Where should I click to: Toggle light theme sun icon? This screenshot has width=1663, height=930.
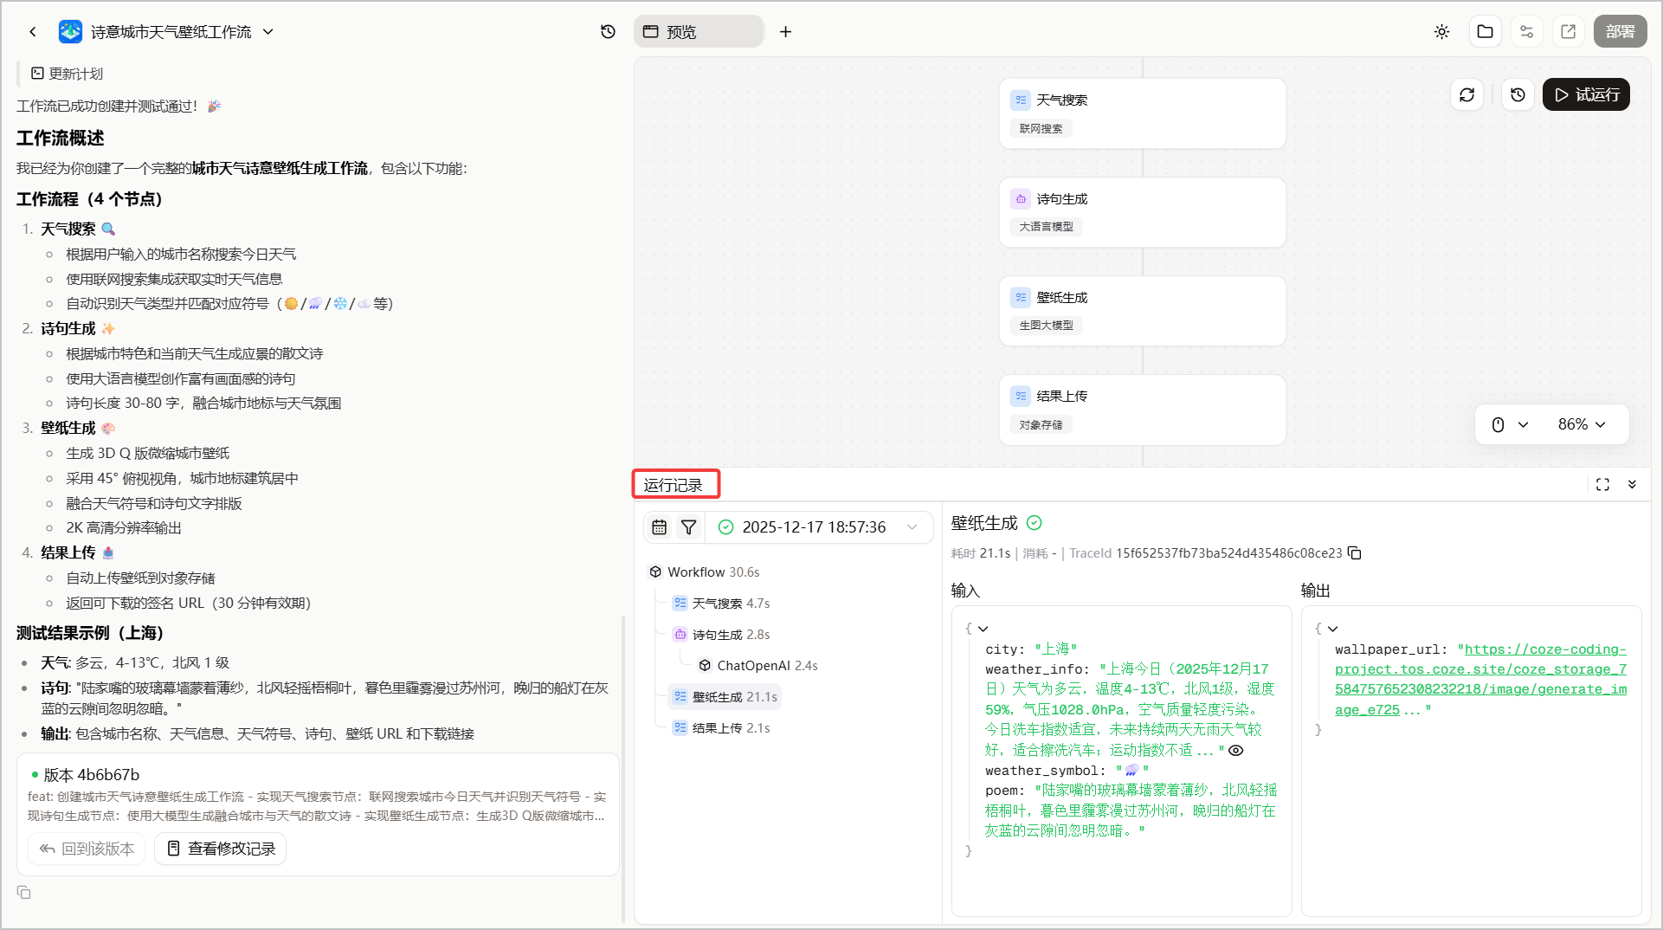point(1441,32)
